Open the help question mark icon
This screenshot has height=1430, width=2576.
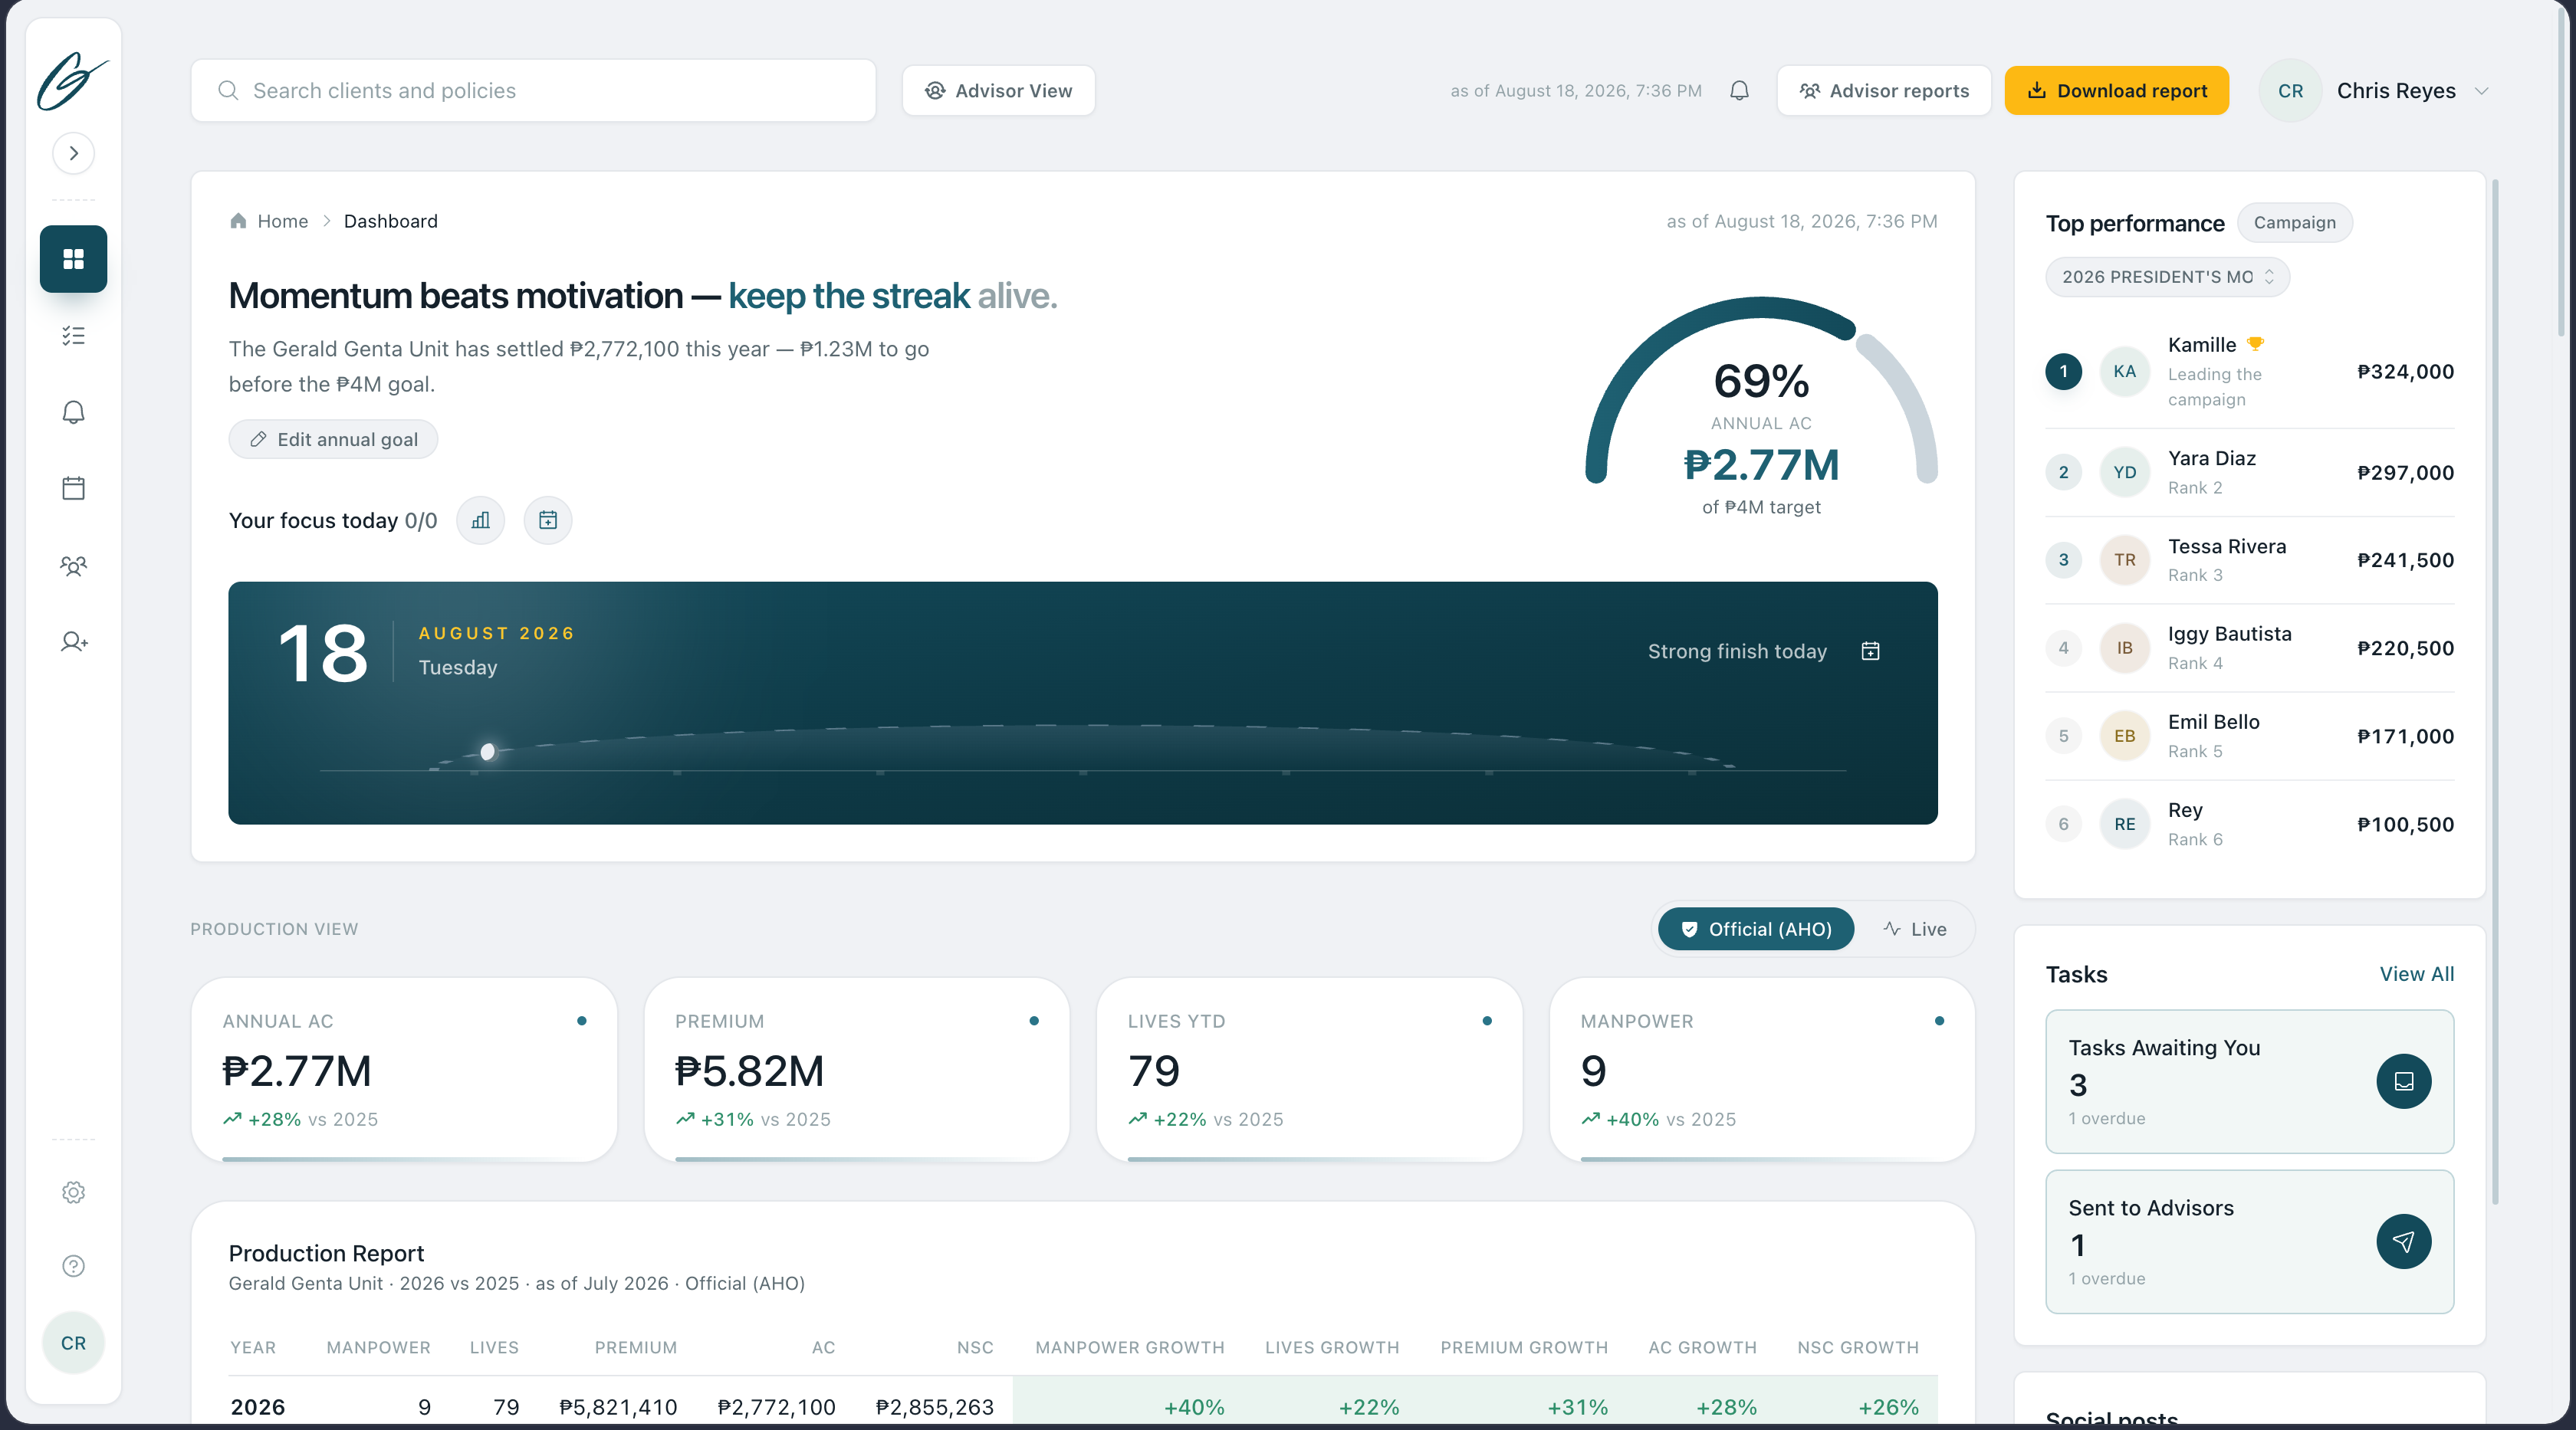(x=73, y=1266)
